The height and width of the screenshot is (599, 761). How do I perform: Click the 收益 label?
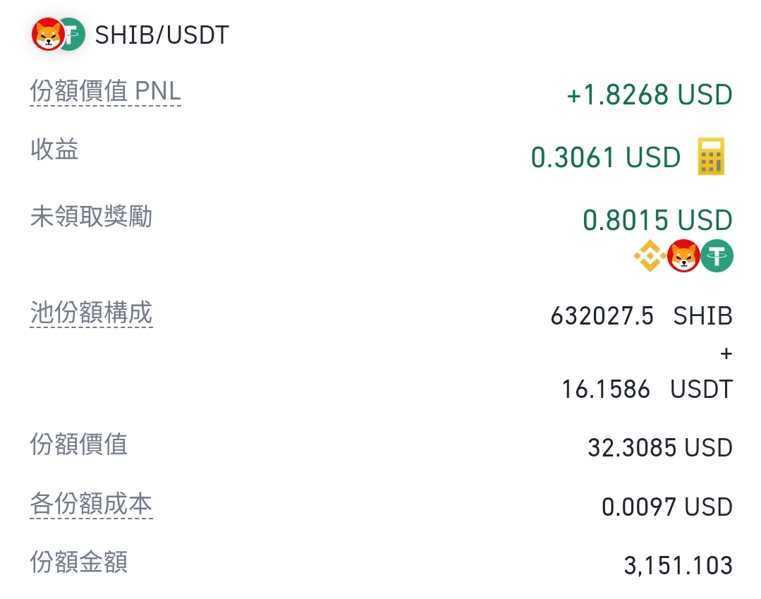pos(54,149)
